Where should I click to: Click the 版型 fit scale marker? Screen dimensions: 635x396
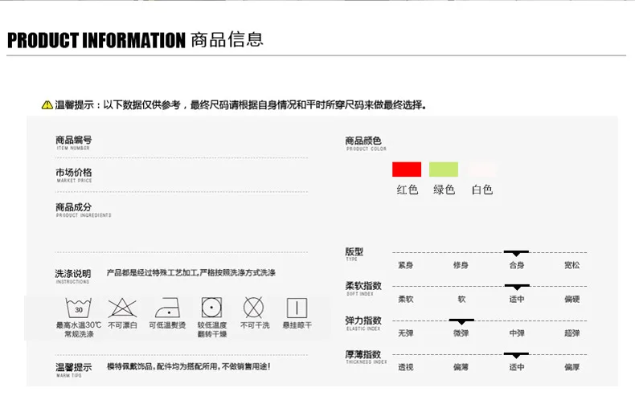(x=516, y=253)
